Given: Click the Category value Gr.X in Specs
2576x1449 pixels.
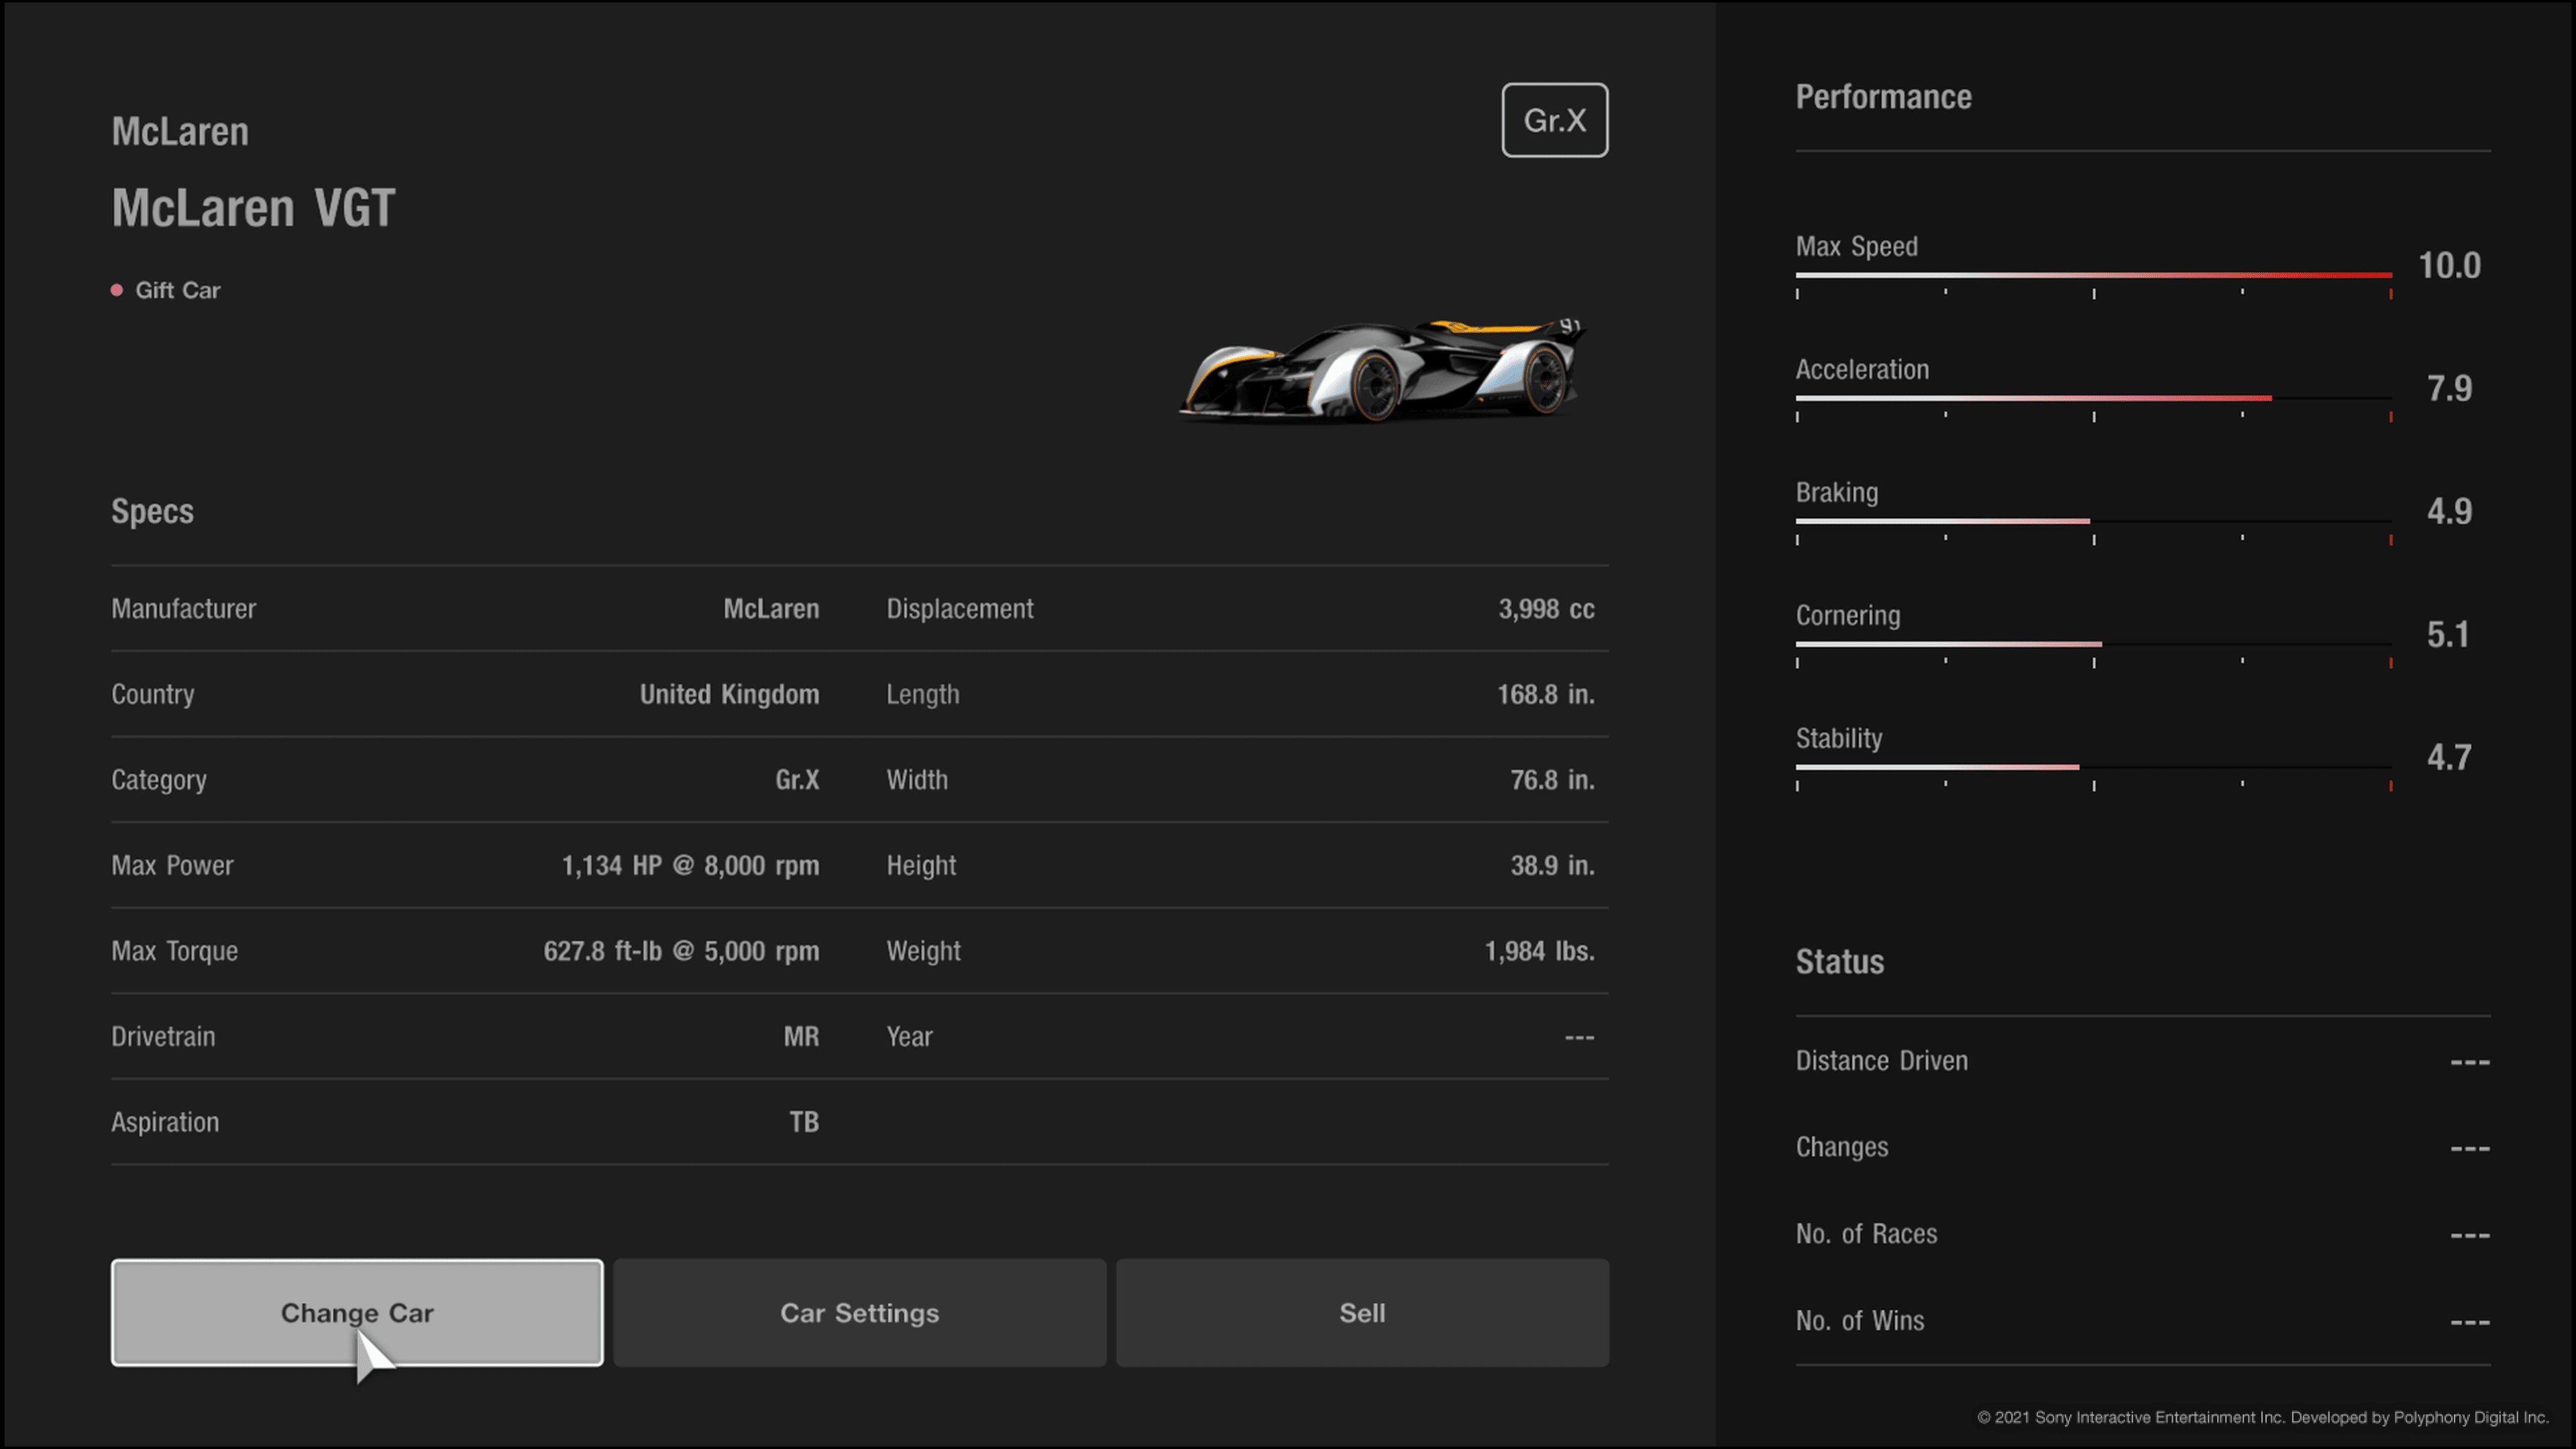Looking at the screenshot, I should click(x=797, y=780).
